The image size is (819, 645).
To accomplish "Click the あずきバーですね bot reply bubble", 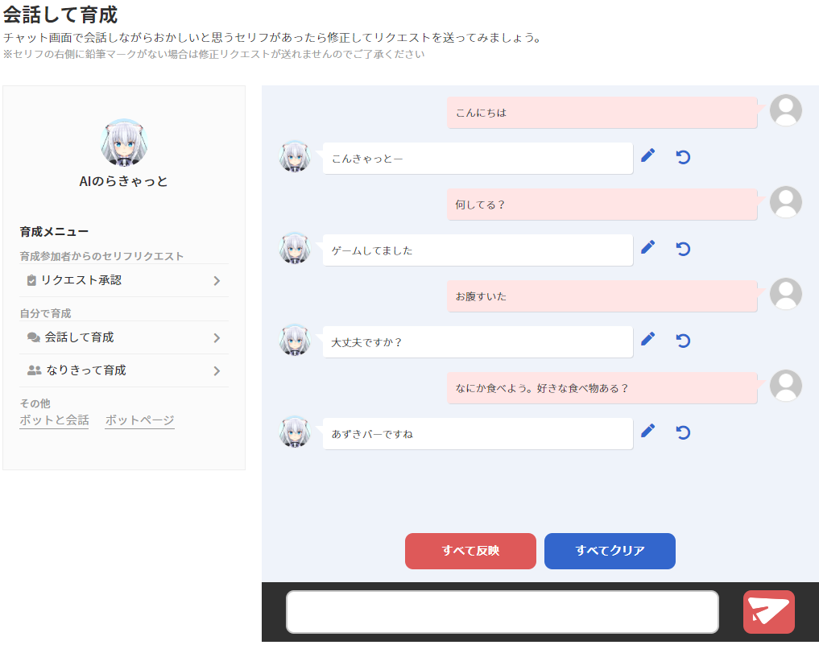I will (478, 434).
